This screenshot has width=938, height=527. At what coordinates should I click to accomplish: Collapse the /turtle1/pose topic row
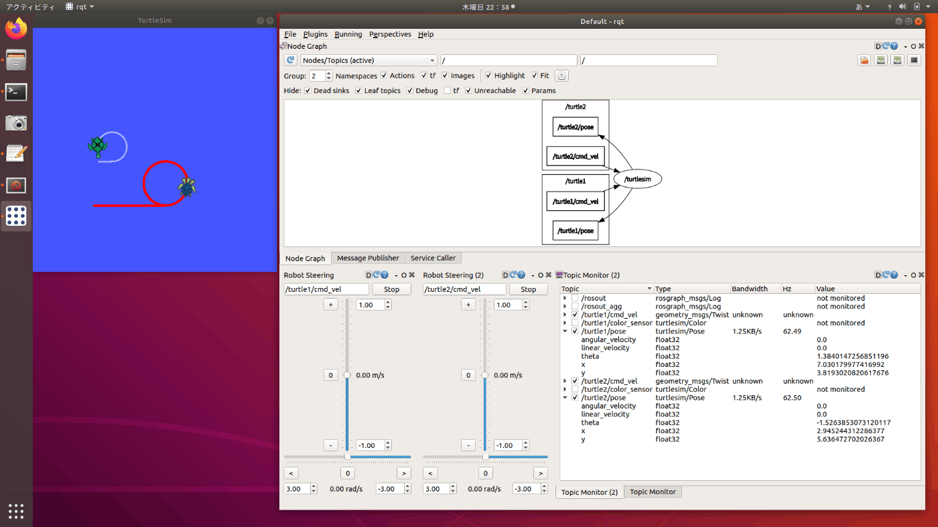[x=565, y=331]
